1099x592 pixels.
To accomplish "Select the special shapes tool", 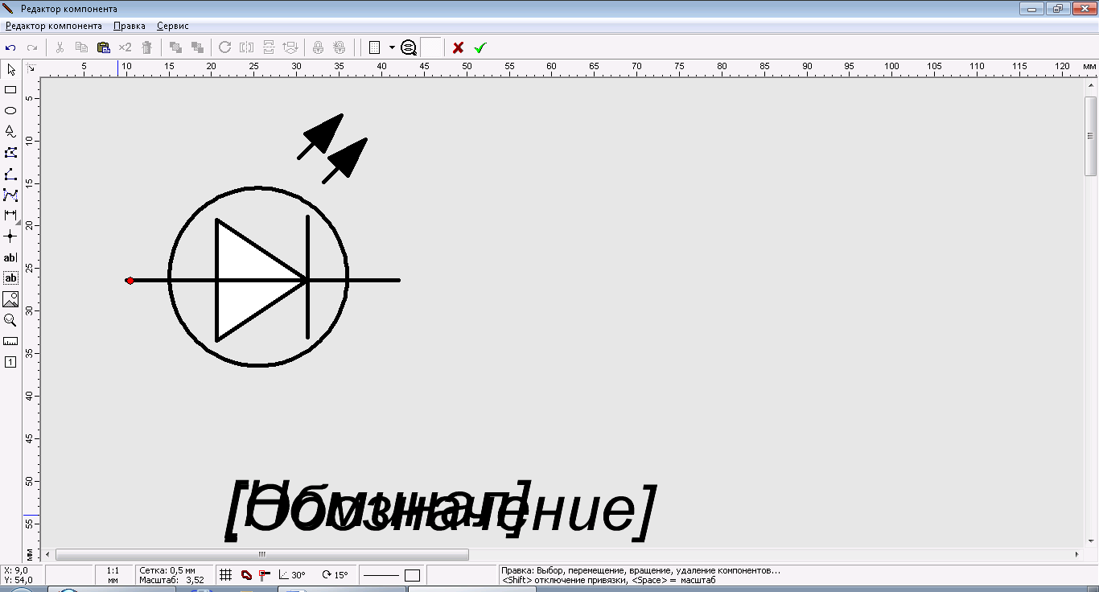I will tap(10, 132).
